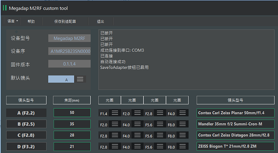Viewport: 278px width, 153px height.
Task: Open F5.6 aperture list icon in row D
Action: coord(160,147)
